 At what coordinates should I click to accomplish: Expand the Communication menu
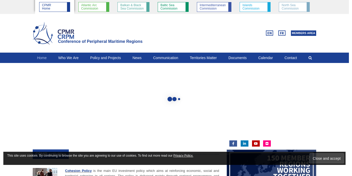coord(165,58)
